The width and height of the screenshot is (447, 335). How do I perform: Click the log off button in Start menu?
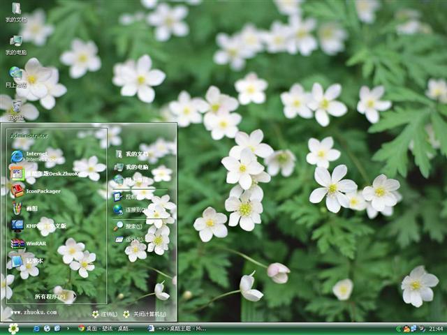pos(105,314)
